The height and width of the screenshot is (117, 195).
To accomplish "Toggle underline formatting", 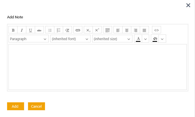I will pos(31,30).
